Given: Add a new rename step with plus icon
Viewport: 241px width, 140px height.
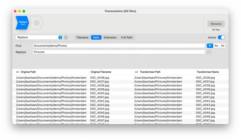Looking at the screenshot, I should coord(36,23).
